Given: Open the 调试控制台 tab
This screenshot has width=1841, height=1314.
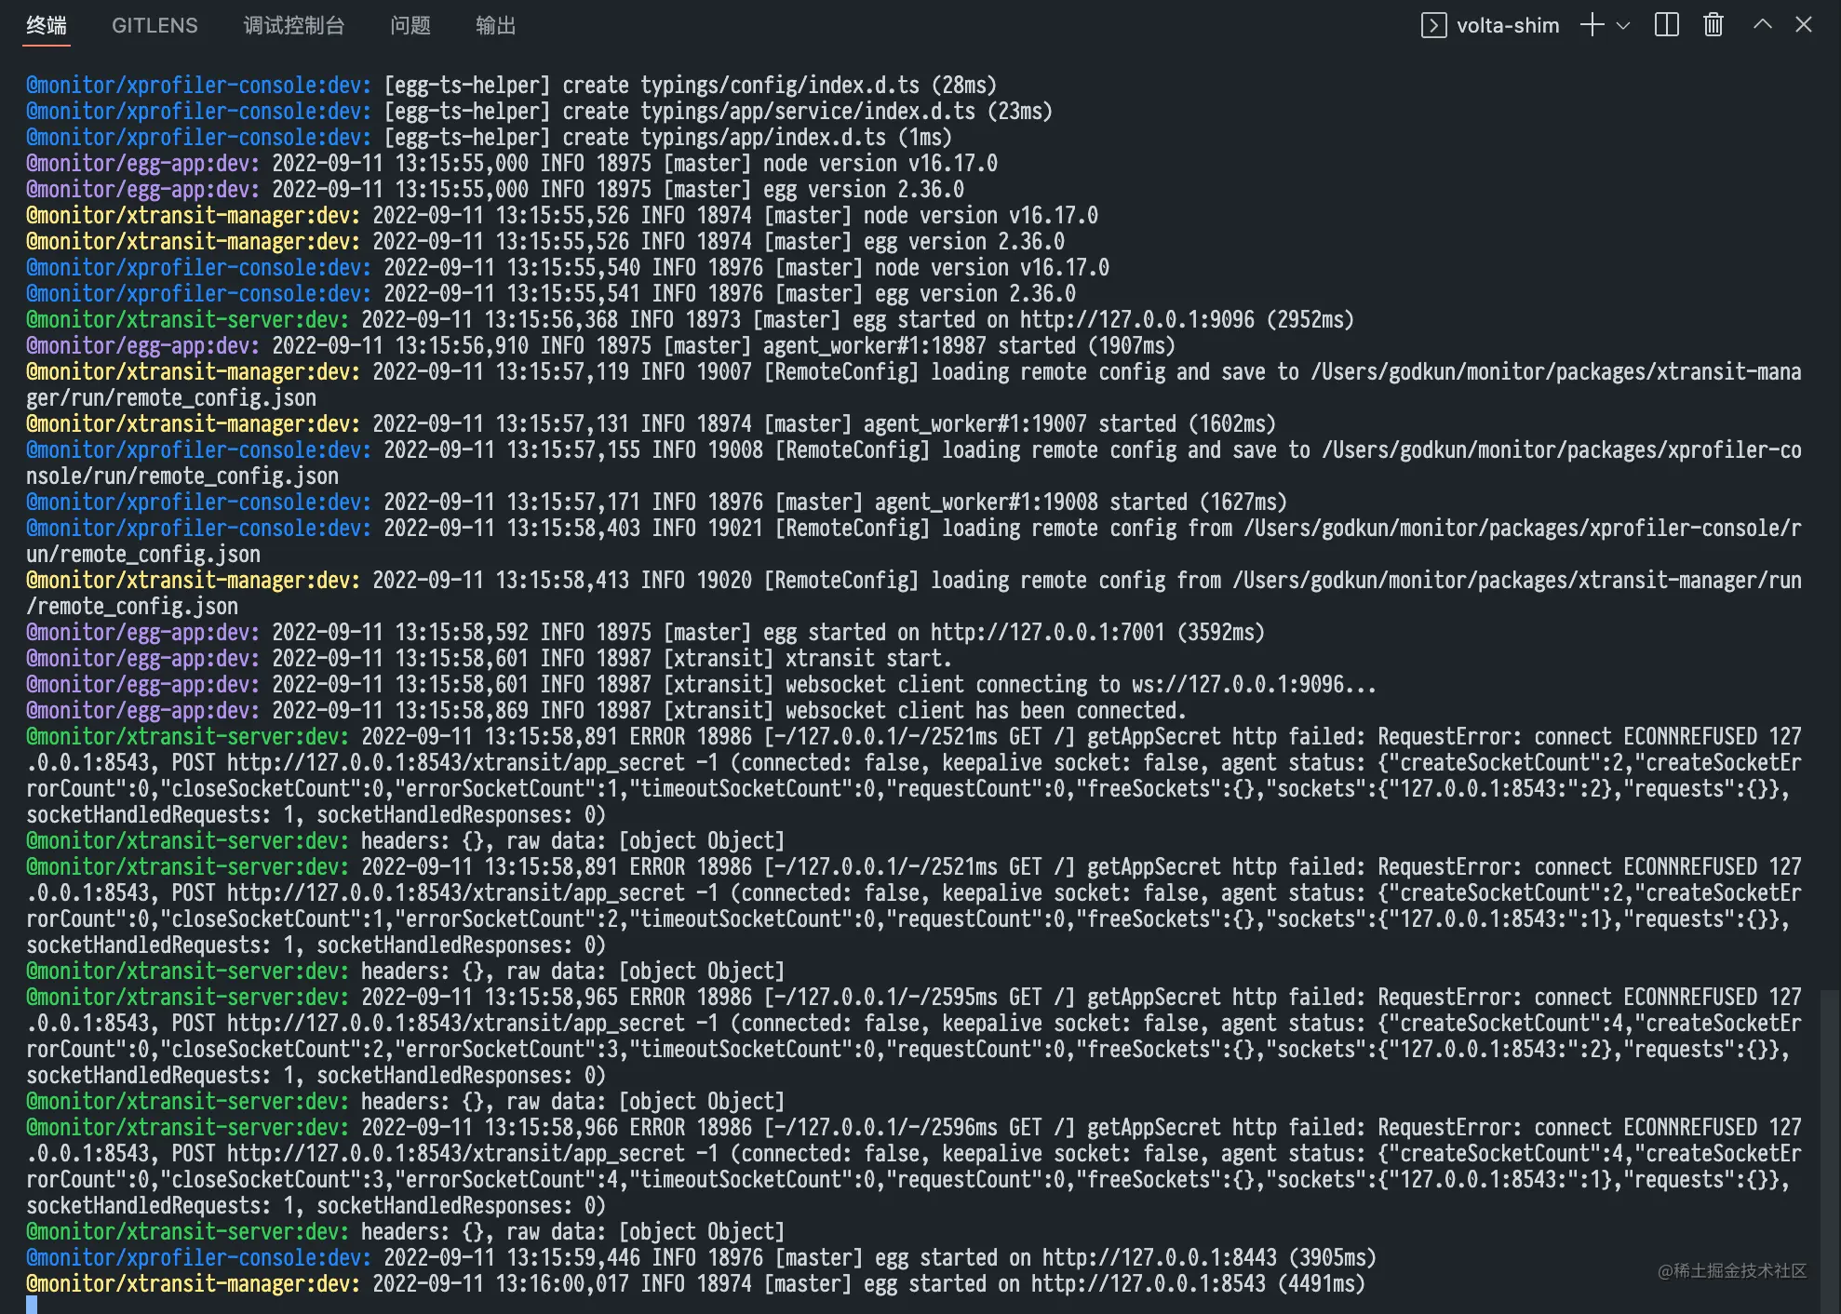Looking at the screenshot, I should [x=294, y=26].
